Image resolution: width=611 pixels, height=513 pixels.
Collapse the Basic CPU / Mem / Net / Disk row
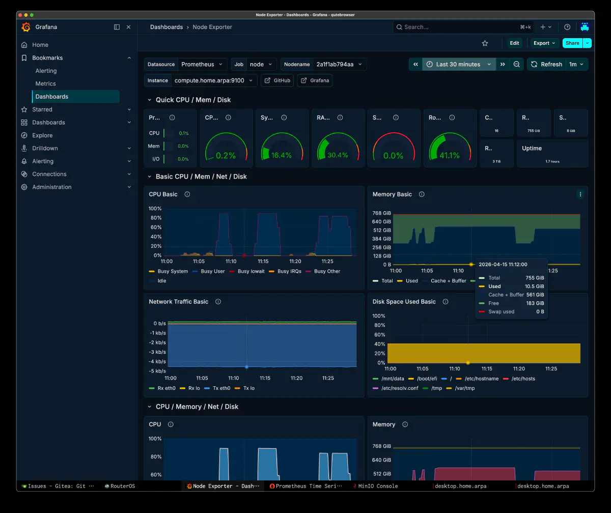tap(149, 177)
